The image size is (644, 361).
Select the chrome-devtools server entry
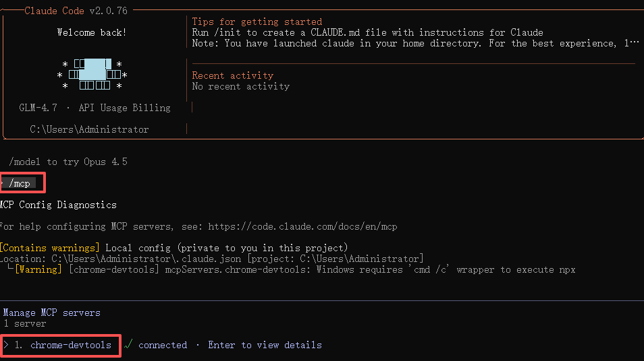(x=70, y=345)
